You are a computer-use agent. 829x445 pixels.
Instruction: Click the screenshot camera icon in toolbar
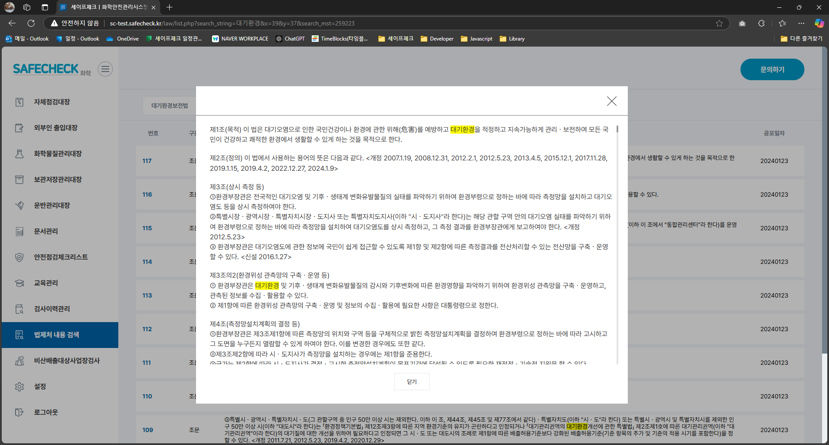[x=742, y=23]
